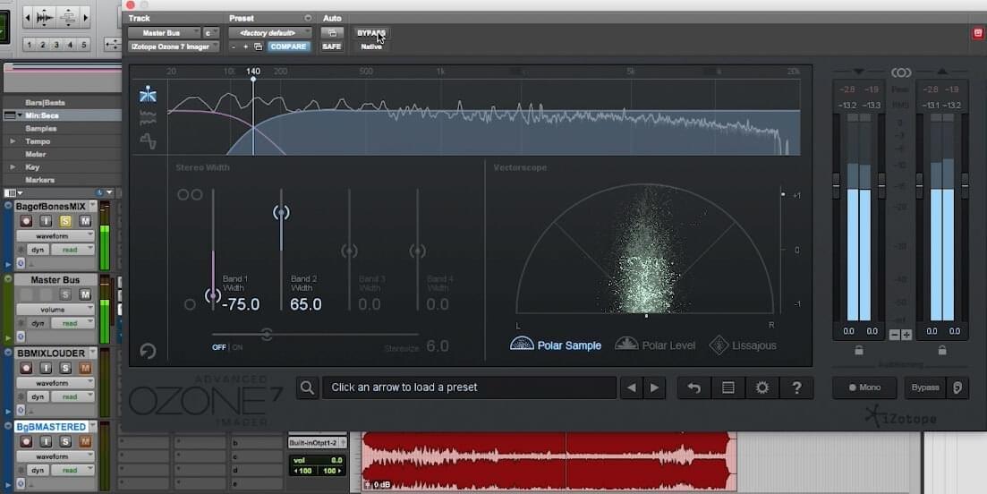Open Master Bus track selector dropdown

click(x=165, y=33)
